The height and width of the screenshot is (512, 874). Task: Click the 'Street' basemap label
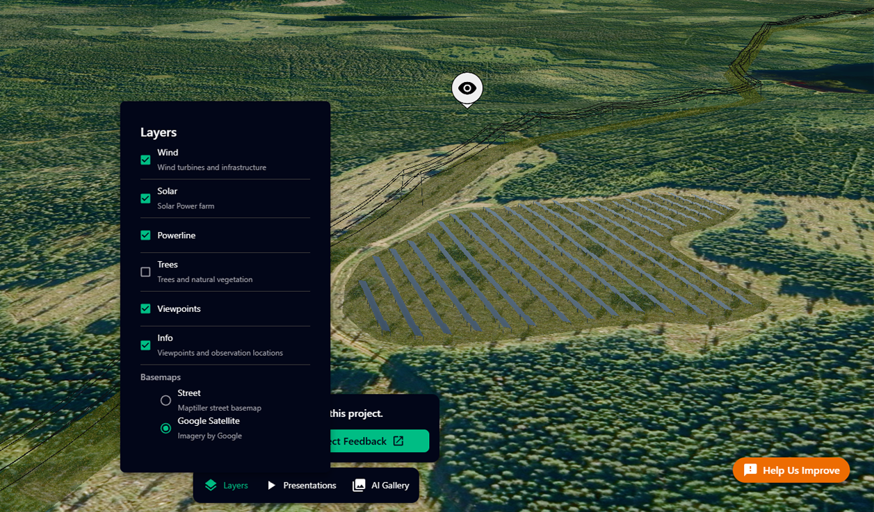[x=189, y=393]
